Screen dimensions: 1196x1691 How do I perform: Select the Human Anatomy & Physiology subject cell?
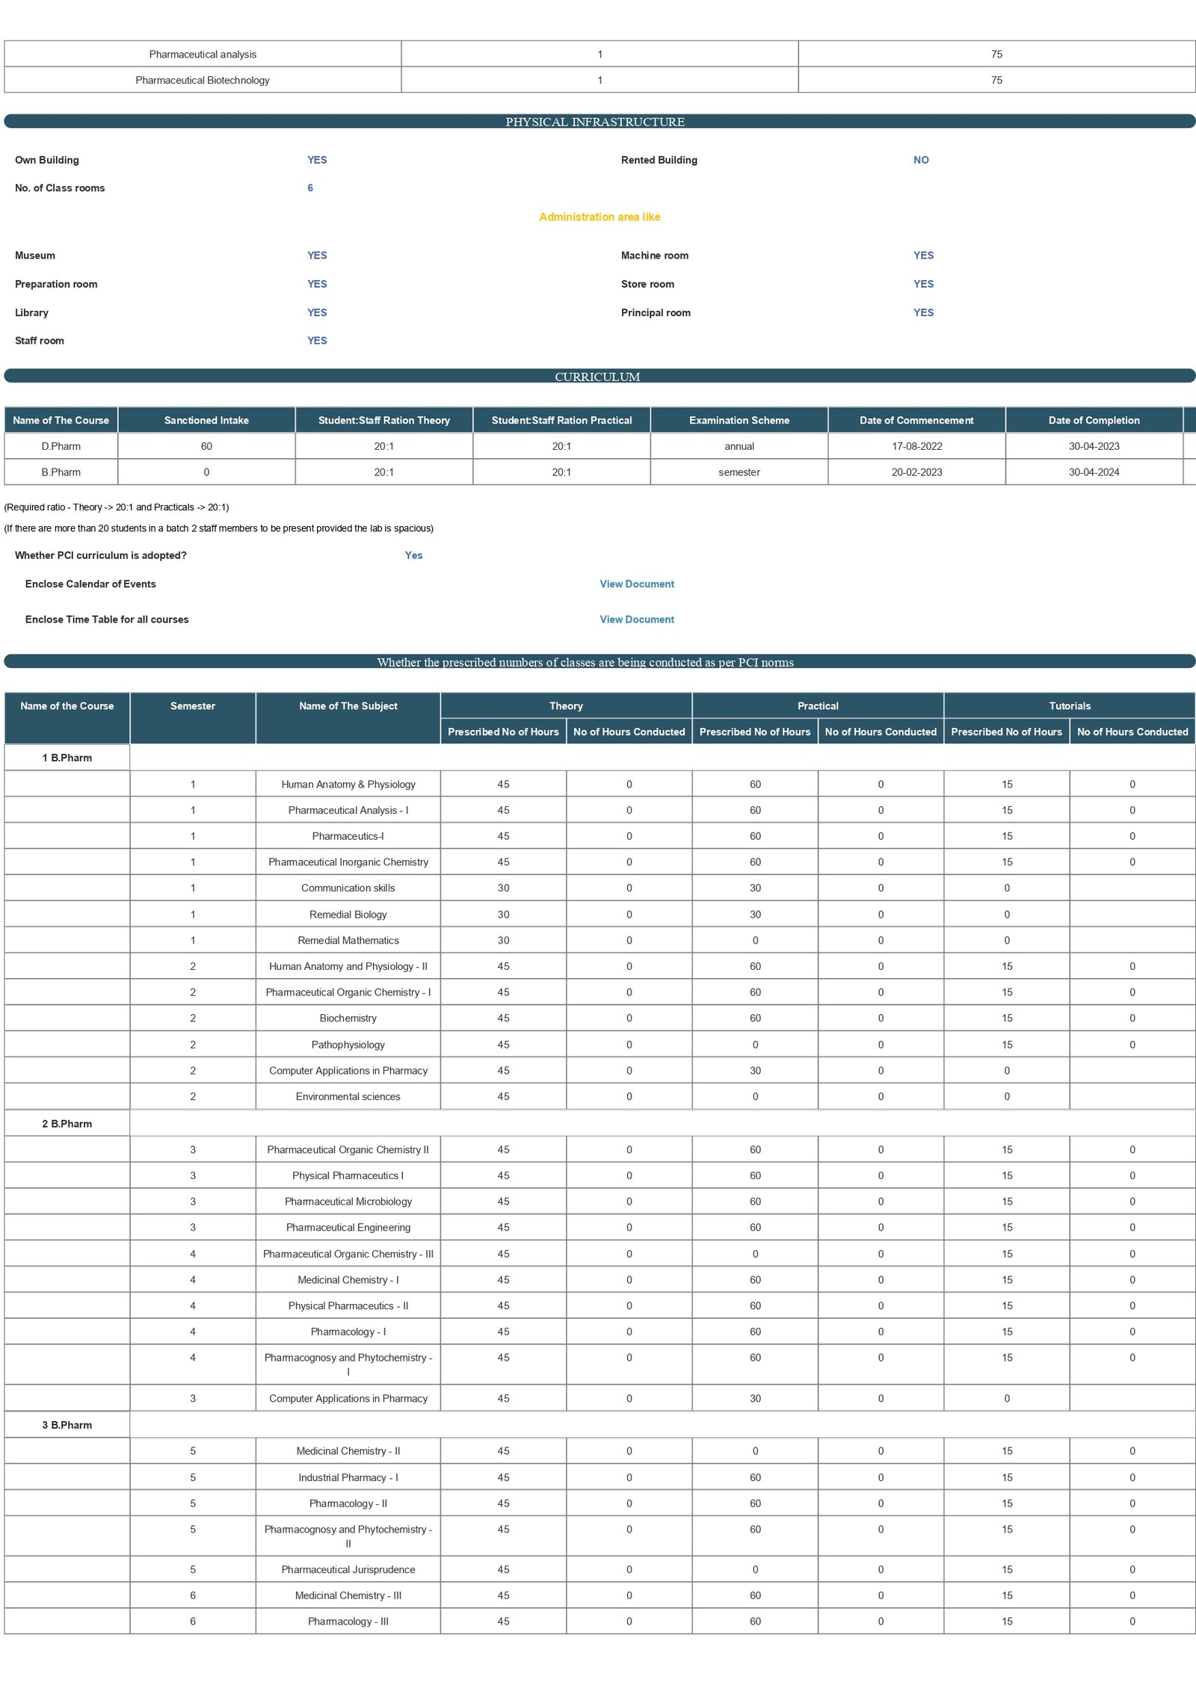(x=348, y=784)
